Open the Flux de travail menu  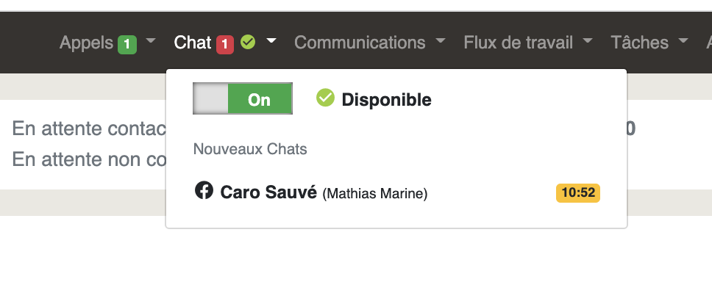tap(518, 43)
